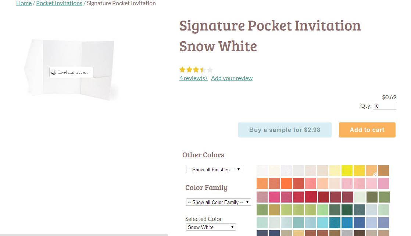Select the hot pink color swatch
411x236 pixels.
274,197
